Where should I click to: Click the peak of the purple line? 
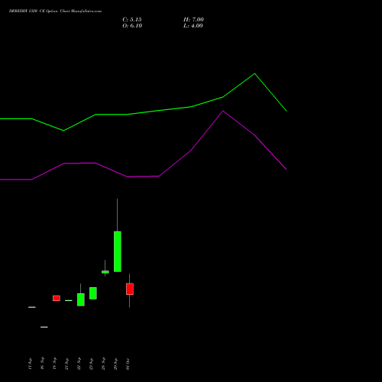[x=223, y=111]
